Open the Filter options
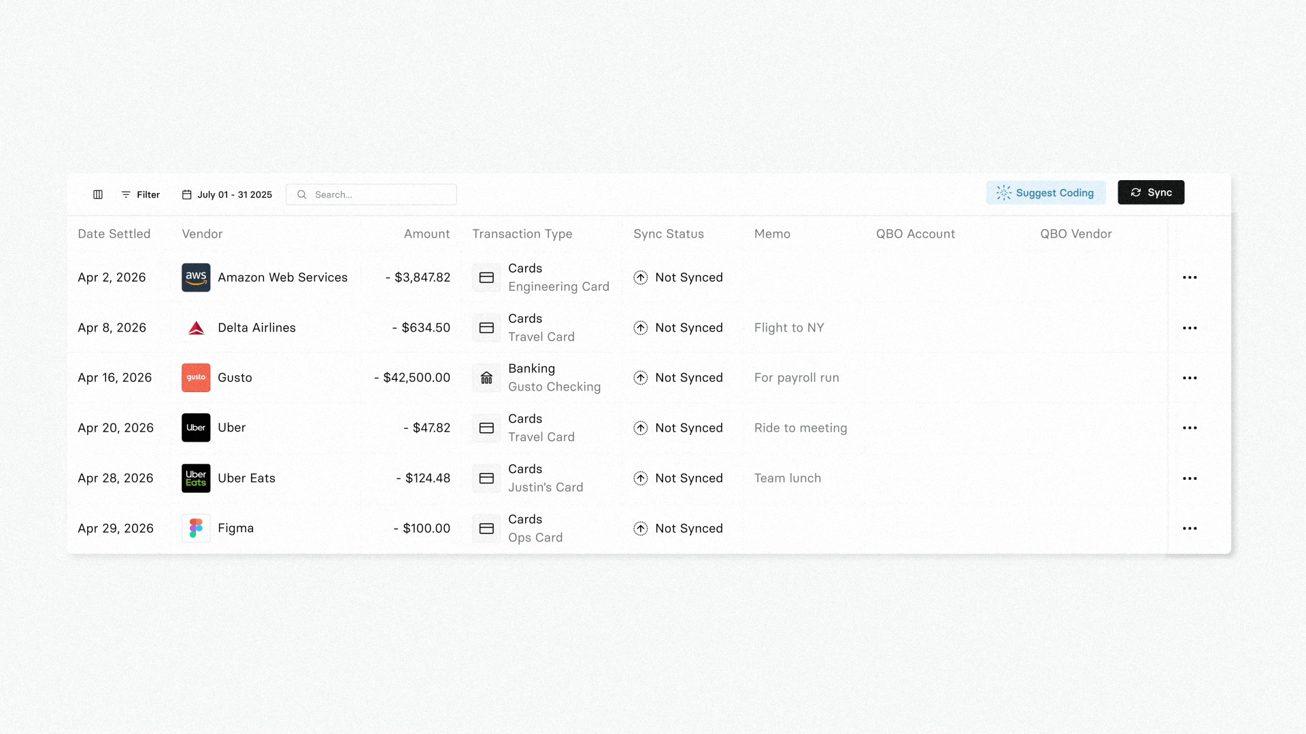1306x734 pixels. click(x=140, y=194)
